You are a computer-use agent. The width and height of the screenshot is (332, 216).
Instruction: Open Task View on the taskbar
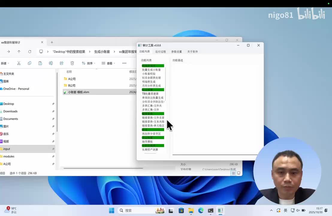171,211
